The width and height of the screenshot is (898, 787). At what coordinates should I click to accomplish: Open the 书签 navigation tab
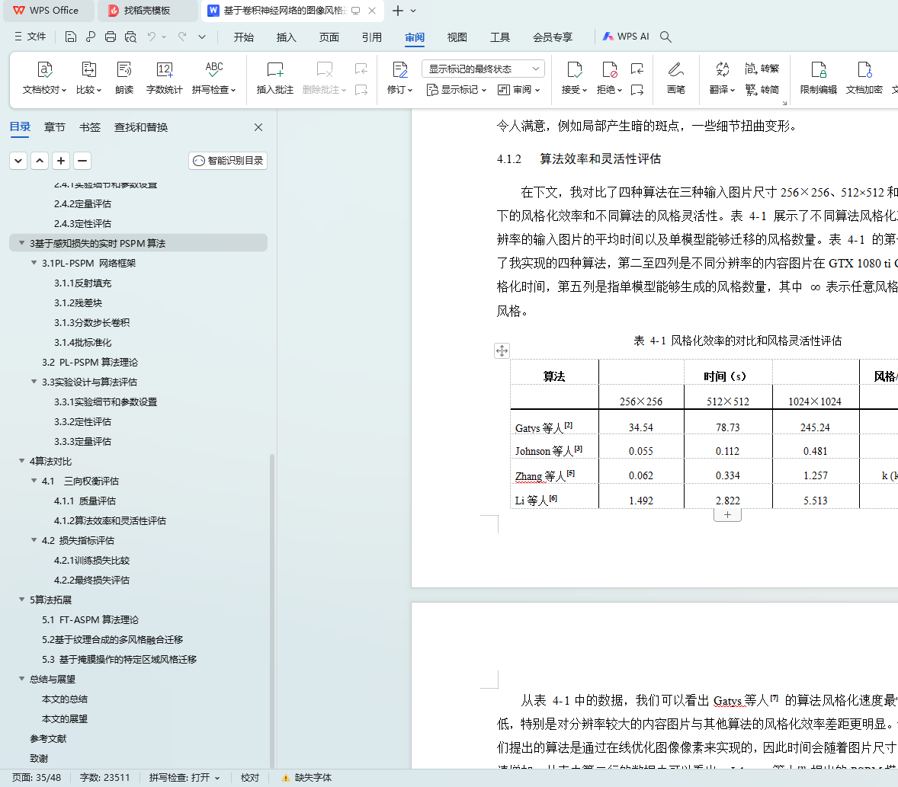coord(89,127)
